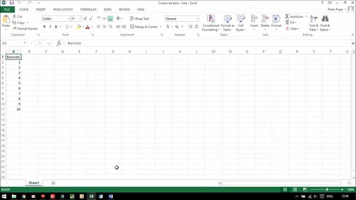
Task: Click Decrease Decimal icon
Action: [x=196, y=27]
